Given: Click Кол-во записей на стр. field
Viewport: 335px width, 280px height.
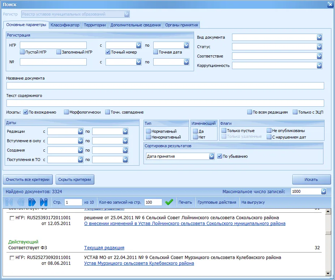Looking at the screenshot, I should (153, 202).
